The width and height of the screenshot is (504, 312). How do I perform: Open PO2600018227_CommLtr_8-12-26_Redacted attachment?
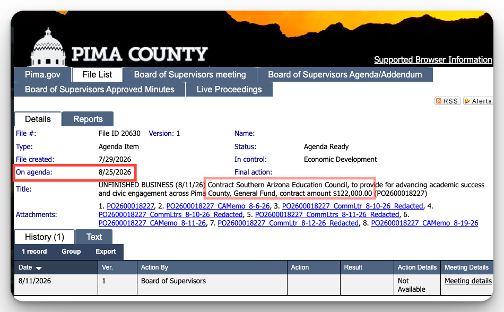[x=288, y=223]
